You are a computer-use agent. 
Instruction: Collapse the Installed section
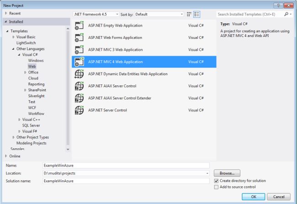5,22
